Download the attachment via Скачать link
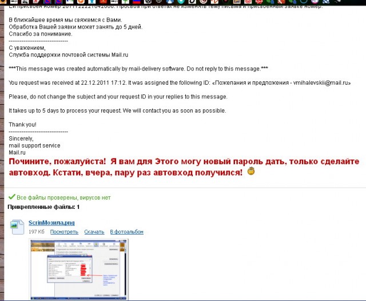This screenshot has height=301, width=366. click(x=94, y=232)
